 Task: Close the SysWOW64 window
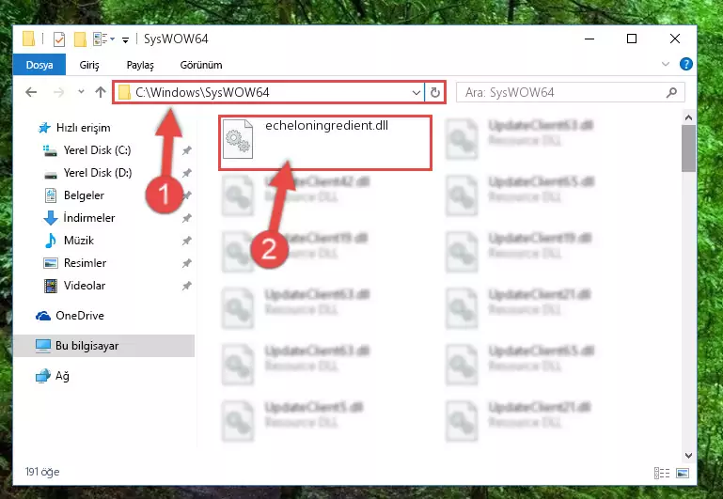tap(675, 39)
